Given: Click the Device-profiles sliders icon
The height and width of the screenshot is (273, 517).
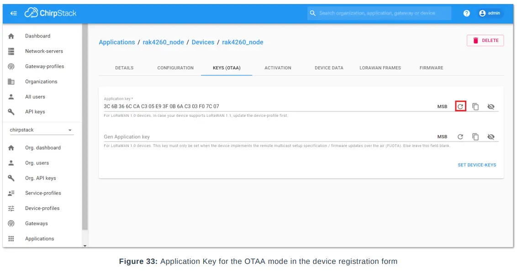Looking at the screenshot, I should pyautogui.click(x=11, y=208).
